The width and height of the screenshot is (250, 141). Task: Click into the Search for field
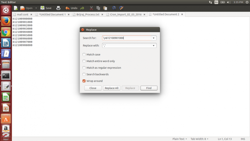(127, 38)
